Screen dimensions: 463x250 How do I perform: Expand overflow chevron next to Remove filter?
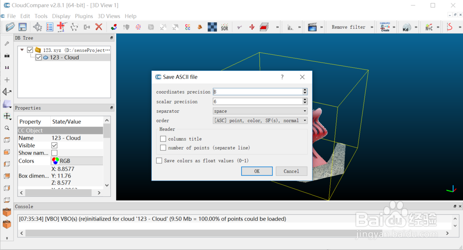372,27
